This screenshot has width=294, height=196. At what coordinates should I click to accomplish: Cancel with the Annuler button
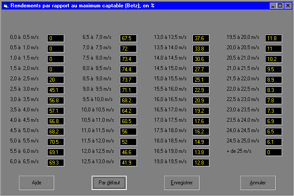coord(258,183)
